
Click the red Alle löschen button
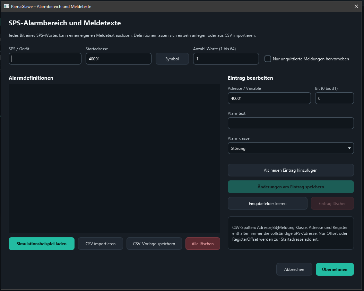tap(203, 243)
